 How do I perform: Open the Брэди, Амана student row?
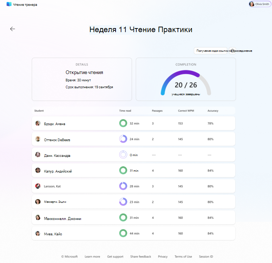point(133,123)
